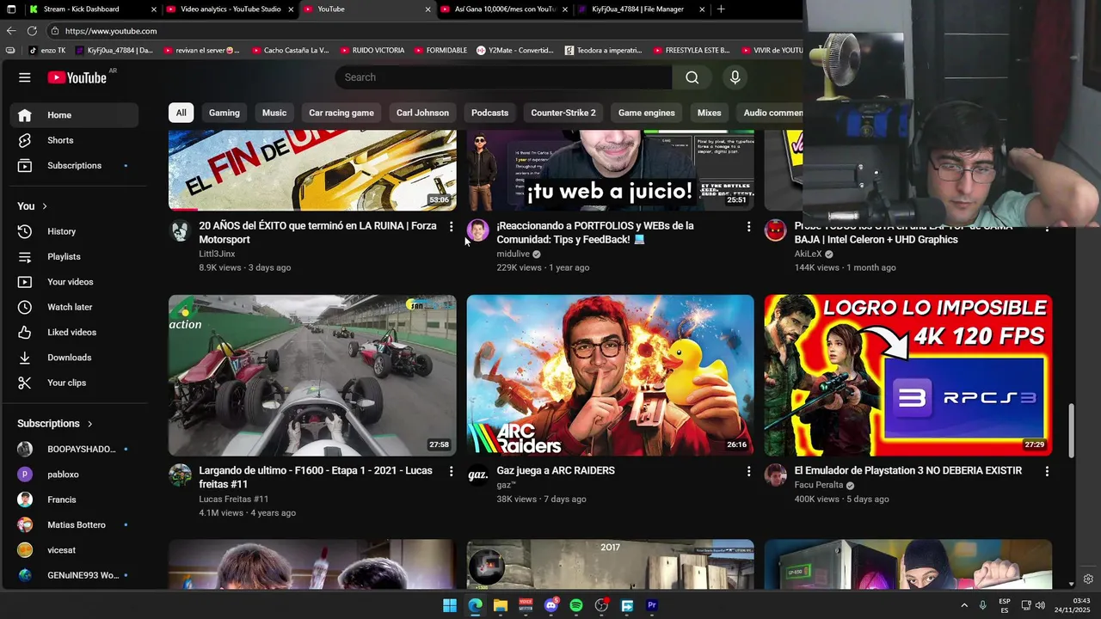Select the Car racing game chip
Viewport: 1101px width, 619px height.
(x=341, y=113)
